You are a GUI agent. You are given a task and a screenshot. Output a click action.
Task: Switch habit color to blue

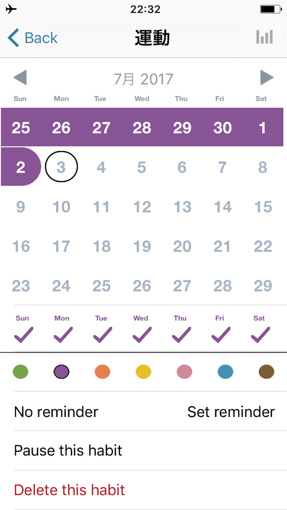[x=225, y=372]
